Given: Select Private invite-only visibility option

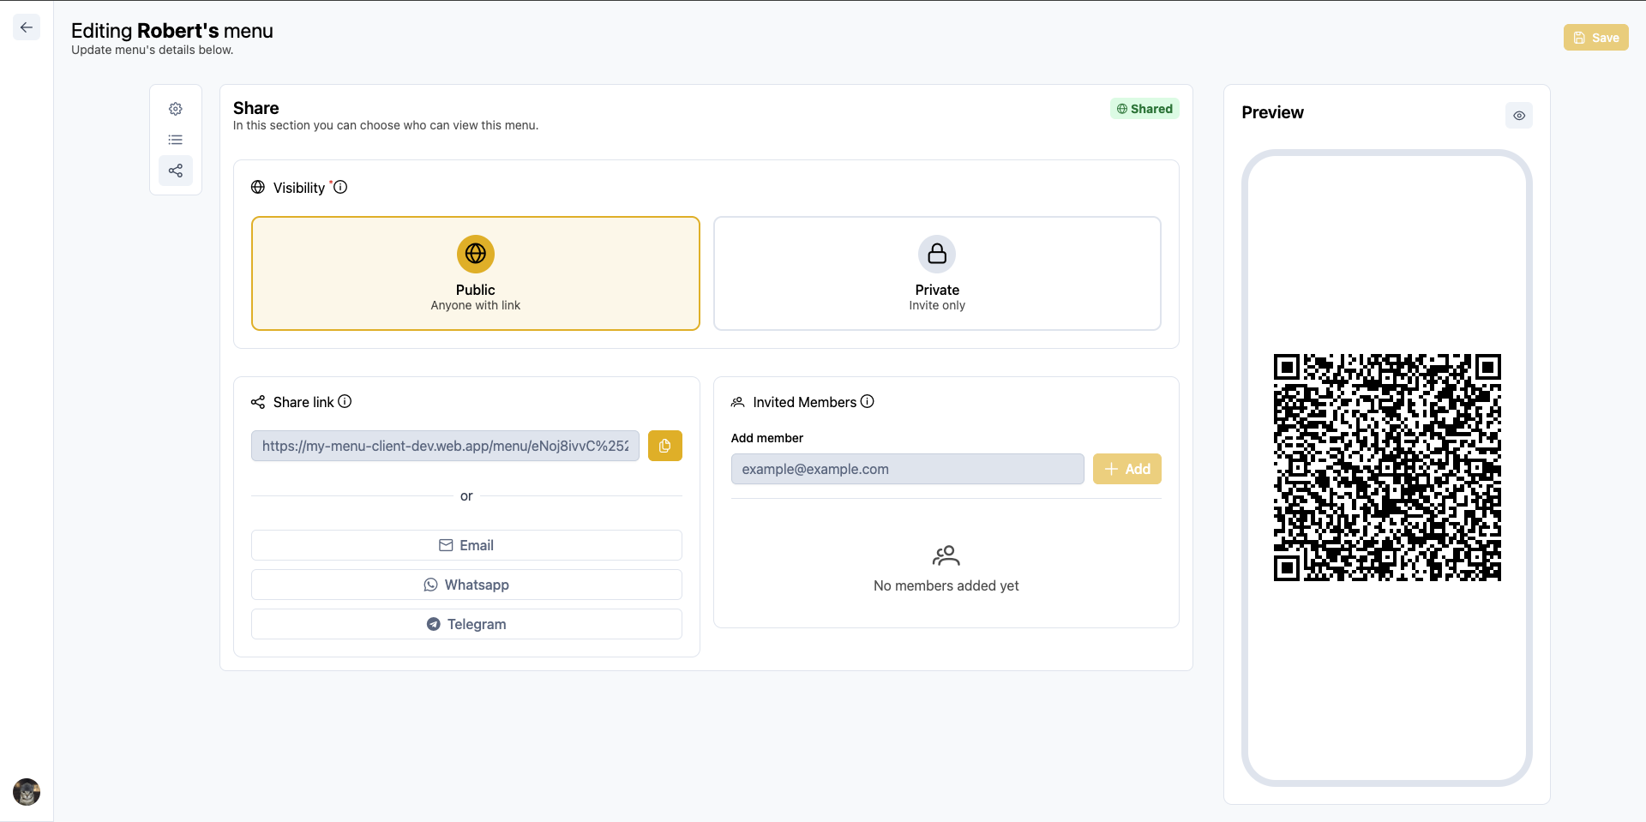Looking at the screenshot, I should coord(937,273).
